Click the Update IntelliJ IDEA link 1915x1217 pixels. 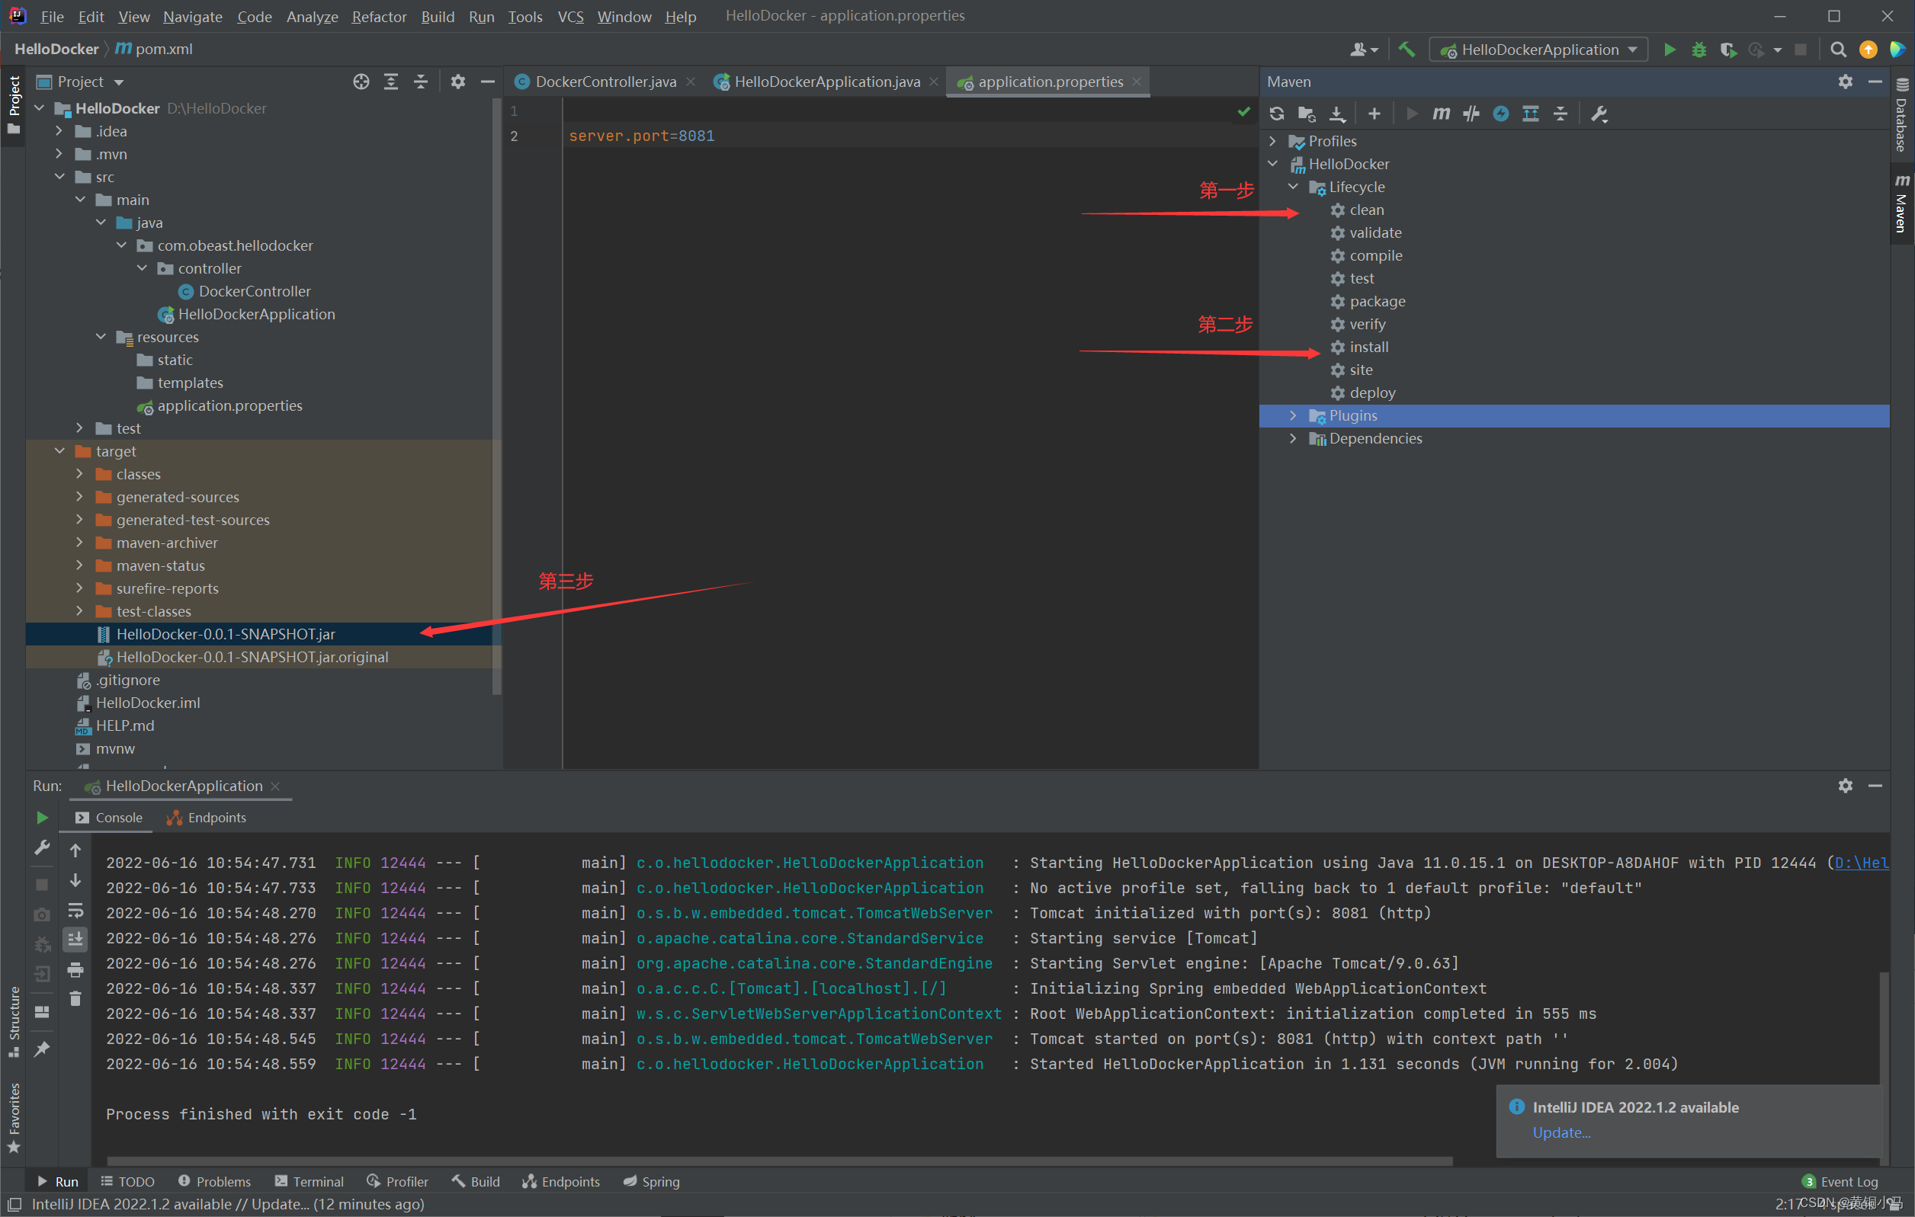click(x=1559, y=1133)
